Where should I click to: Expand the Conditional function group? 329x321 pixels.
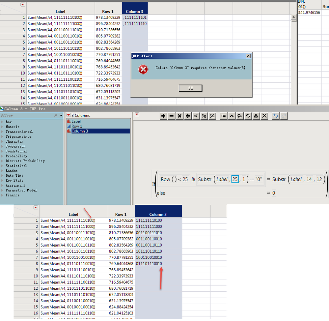[x=2, y=151]
